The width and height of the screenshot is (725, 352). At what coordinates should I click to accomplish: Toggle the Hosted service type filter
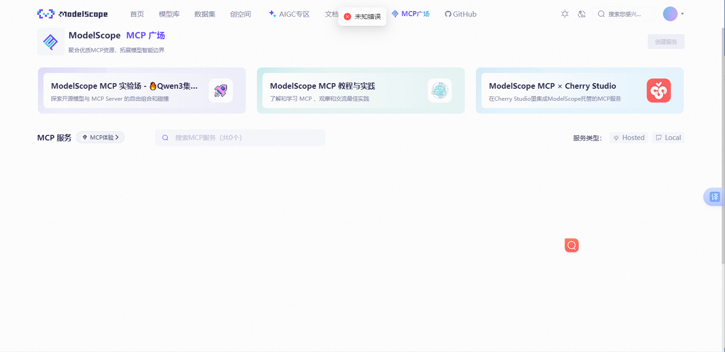pyautogui.click(x=629, y=138)
